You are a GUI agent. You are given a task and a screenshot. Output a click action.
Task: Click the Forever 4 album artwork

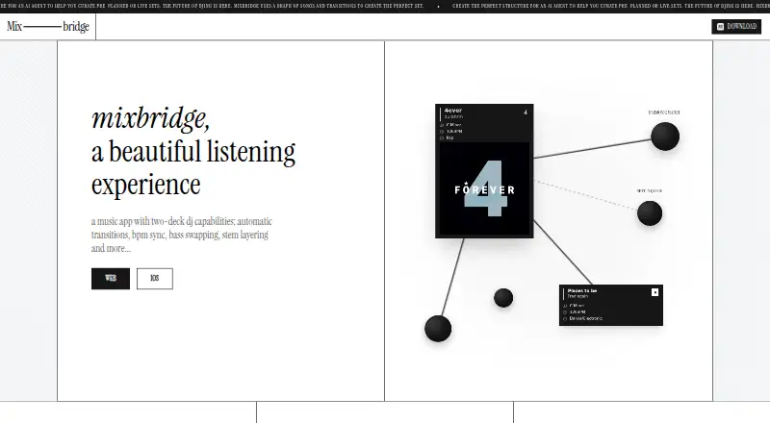484,189
